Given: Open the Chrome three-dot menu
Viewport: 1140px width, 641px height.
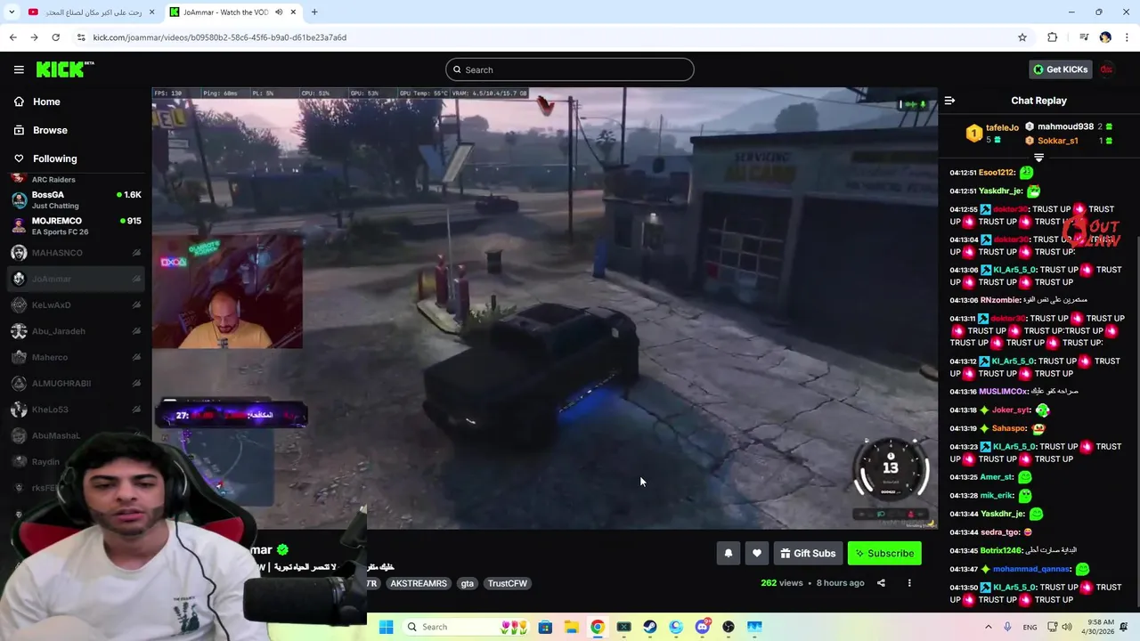Looking at the screenshot, I should (1128, 37).
